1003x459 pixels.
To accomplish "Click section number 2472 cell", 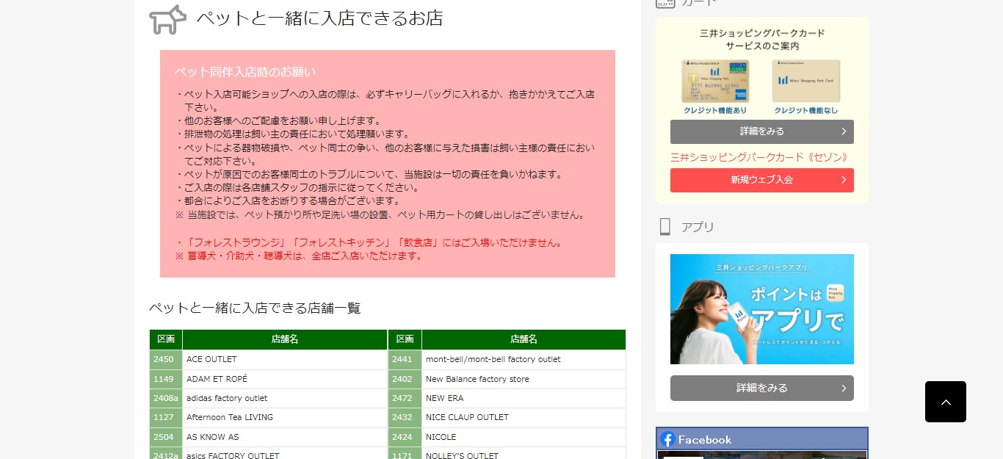I will [405, 398].
